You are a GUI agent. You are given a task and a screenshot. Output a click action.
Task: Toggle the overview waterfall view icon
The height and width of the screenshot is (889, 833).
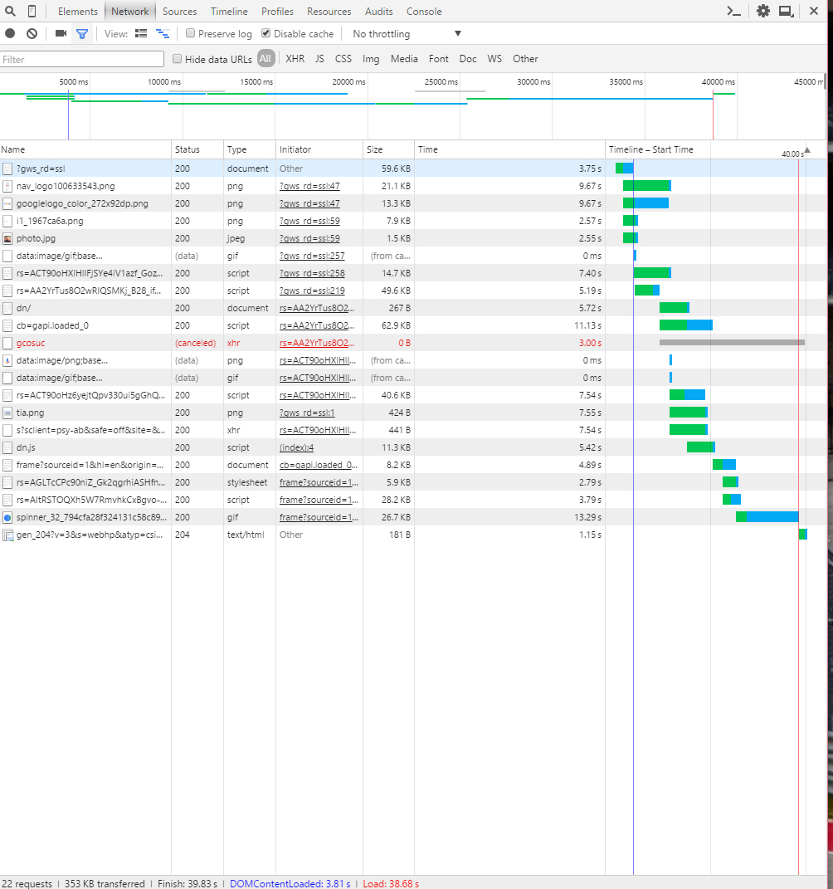coord(163,33)
